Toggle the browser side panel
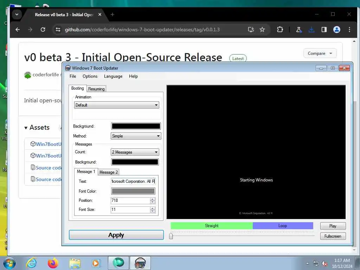The width and height of the screenshot is (360, 270). pos(324,30)
